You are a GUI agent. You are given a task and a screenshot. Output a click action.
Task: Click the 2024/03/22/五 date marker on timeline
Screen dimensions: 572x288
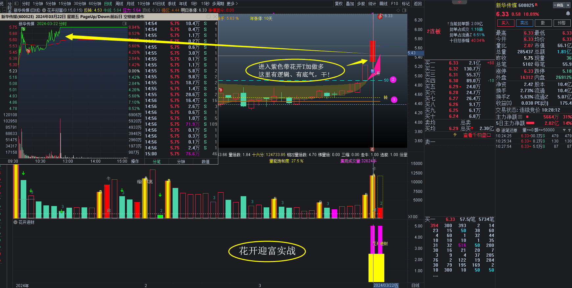point(386,285)
